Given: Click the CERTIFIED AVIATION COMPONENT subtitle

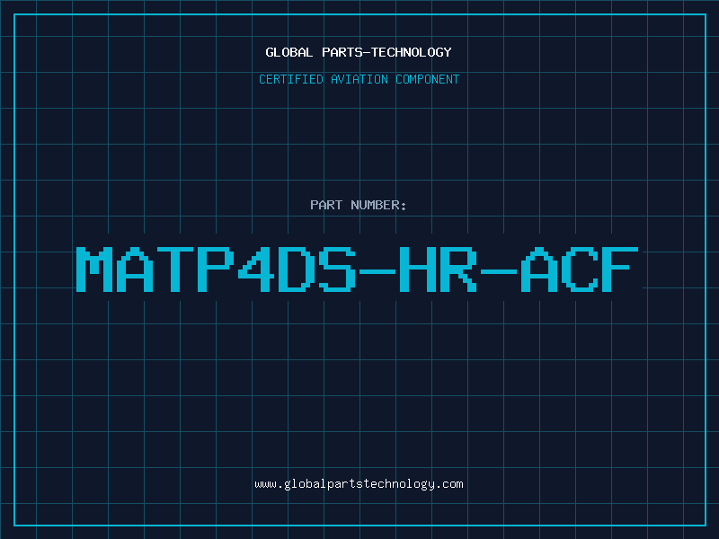Looking at the screenshot, I should pyautogui.click(x=359, y=79).
